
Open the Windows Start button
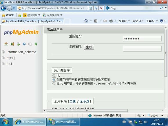click(x=6, y=122)
